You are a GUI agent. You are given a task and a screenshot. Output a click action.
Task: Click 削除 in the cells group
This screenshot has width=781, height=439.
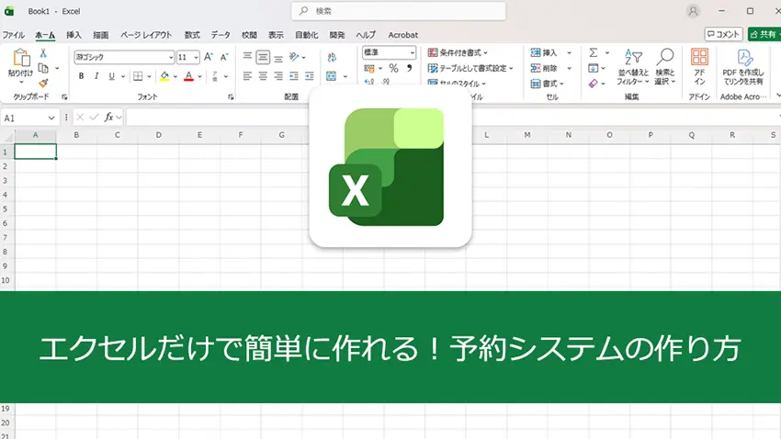click(x=545, y=68)
